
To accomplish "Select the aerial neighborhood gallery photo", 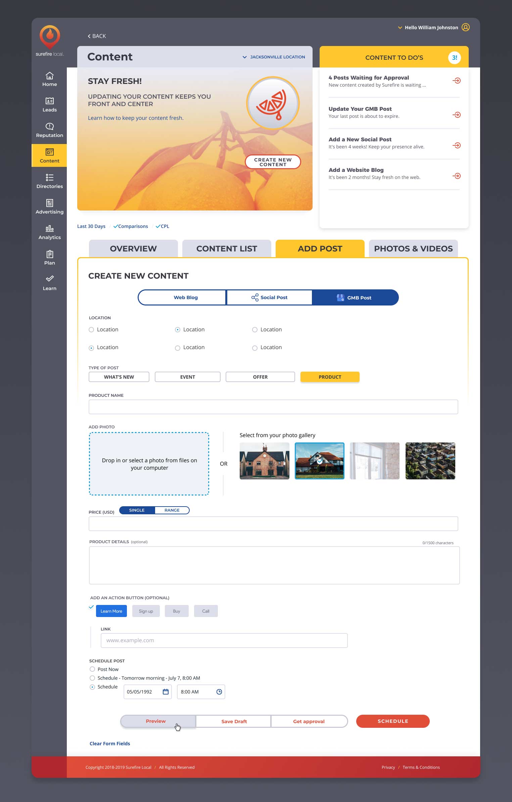I will point(430,461).
